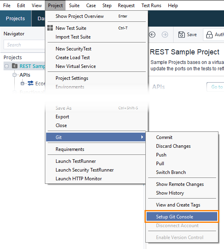This screenshot has height=249, width=224.
Task: Click the Auth padlock icon
Action: click(209, 35)
